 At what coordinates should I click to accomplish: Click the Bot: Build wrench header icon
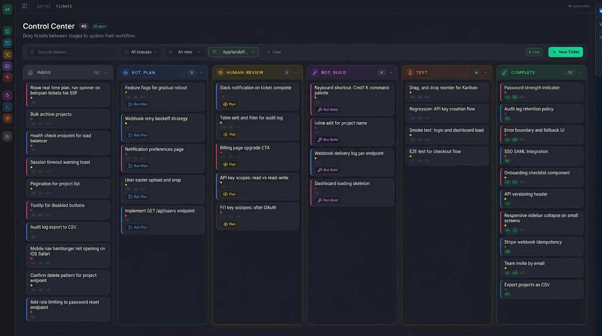pyautogui.click(x=315, y=73)
